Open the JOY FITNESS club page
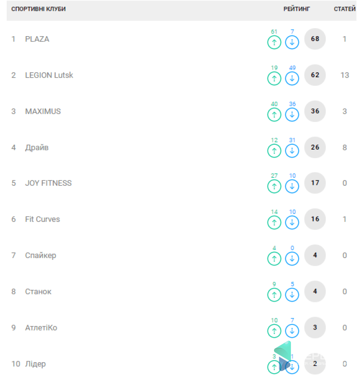Viewport: 357px width, 380px height. tap(48, 183)
